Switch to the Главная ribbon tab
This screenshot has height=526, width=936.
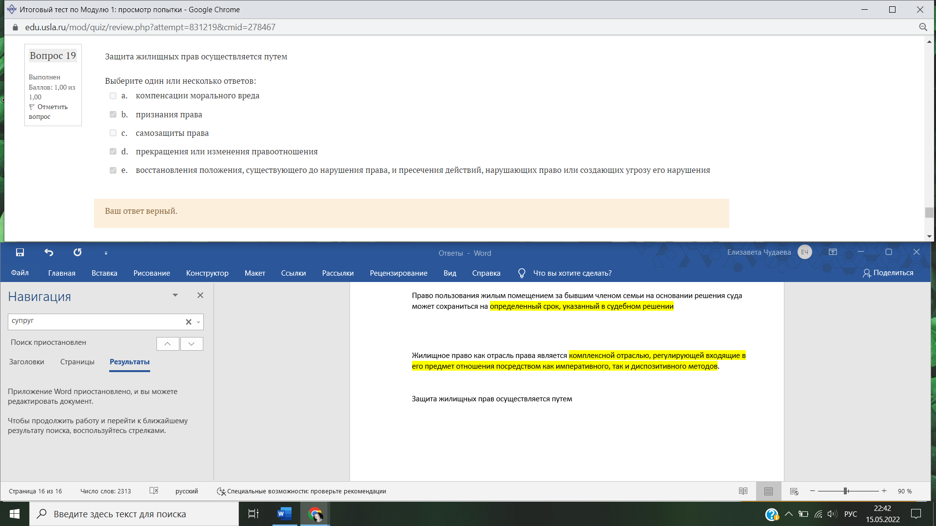pyautogui.click(x=62, y=273)
